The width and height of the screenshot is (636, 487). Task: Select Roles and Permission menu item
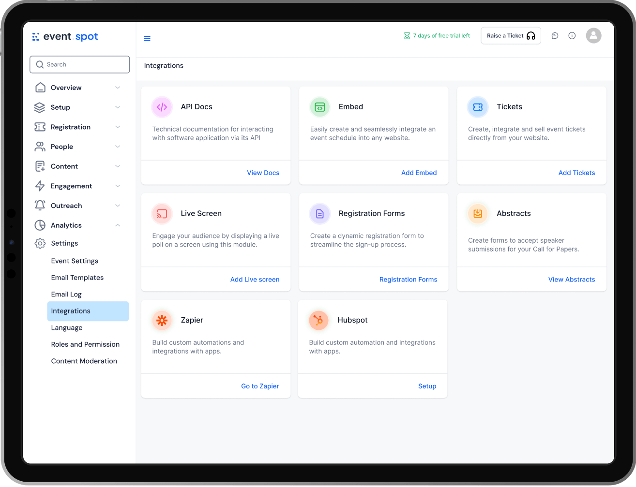85,344
